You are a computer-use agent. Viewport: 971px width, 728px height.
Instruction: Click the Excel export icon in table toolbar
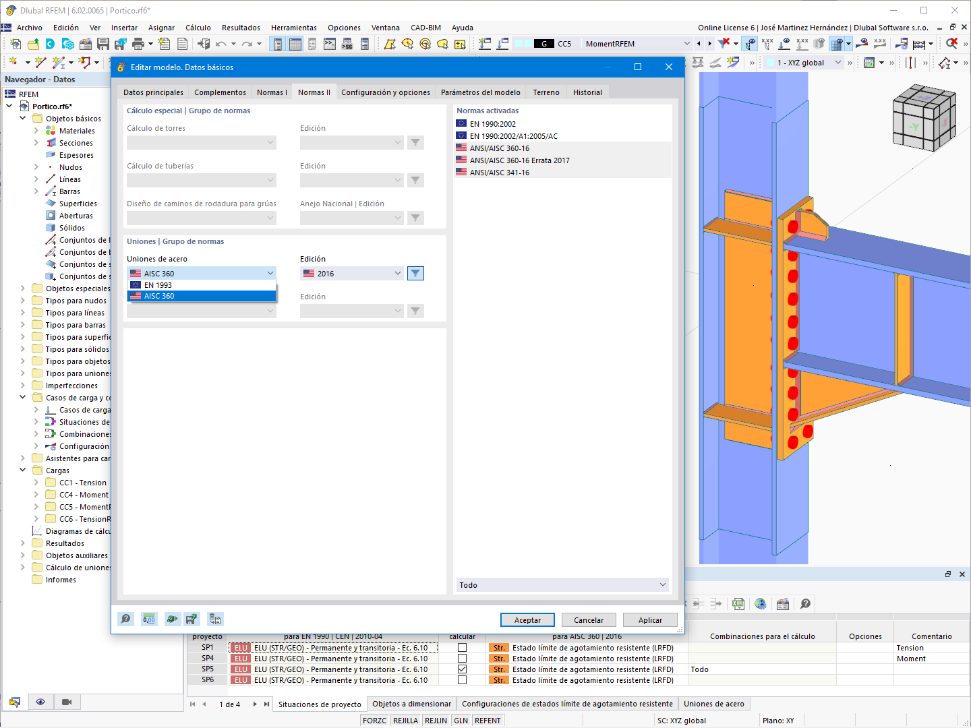(x=738, y=604)
